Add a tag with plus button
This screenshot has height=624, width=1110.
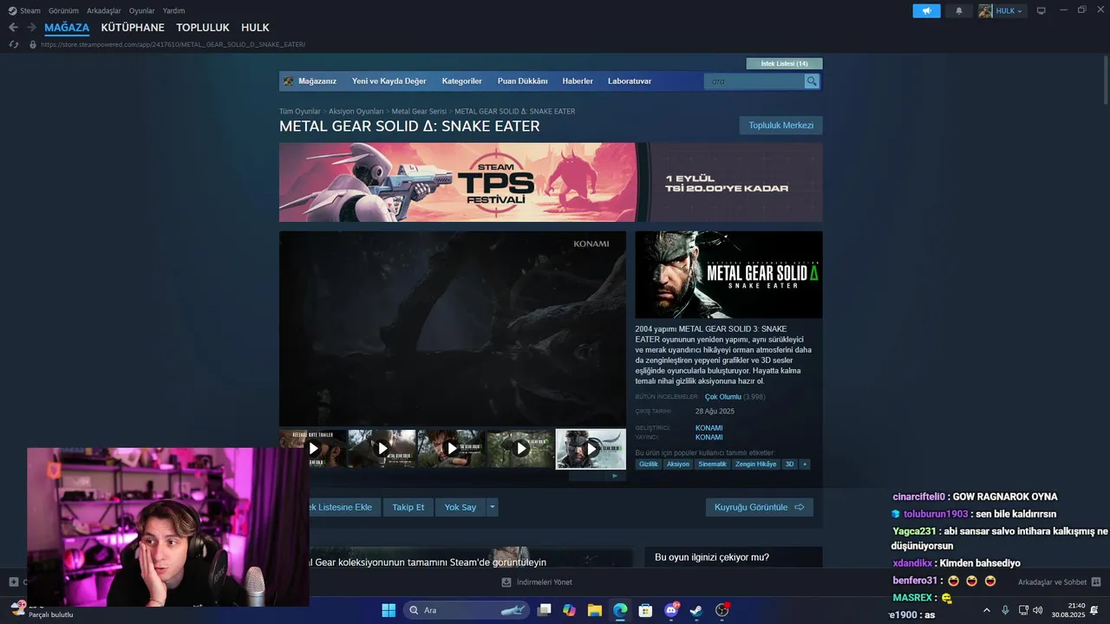[805, 465]
